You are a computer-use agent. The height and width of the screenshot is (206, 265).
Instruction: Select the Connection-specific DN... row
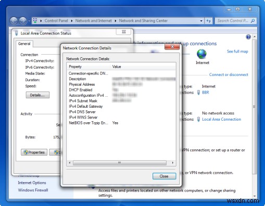coord(121,73)
